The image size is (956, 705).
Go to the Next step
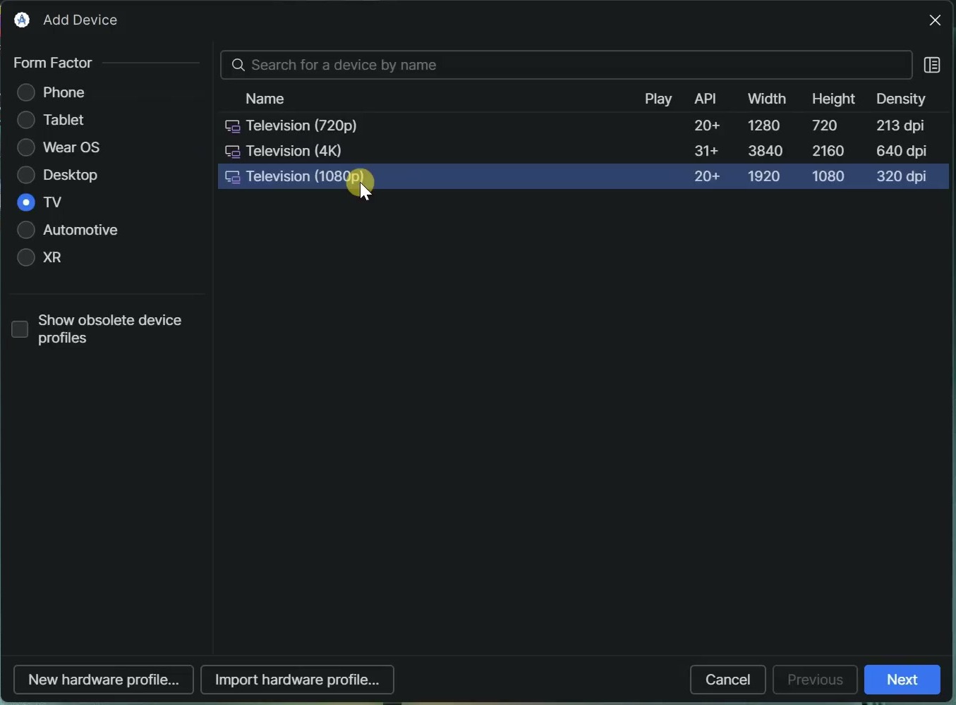pyautogui.click(x=903, y=680)
